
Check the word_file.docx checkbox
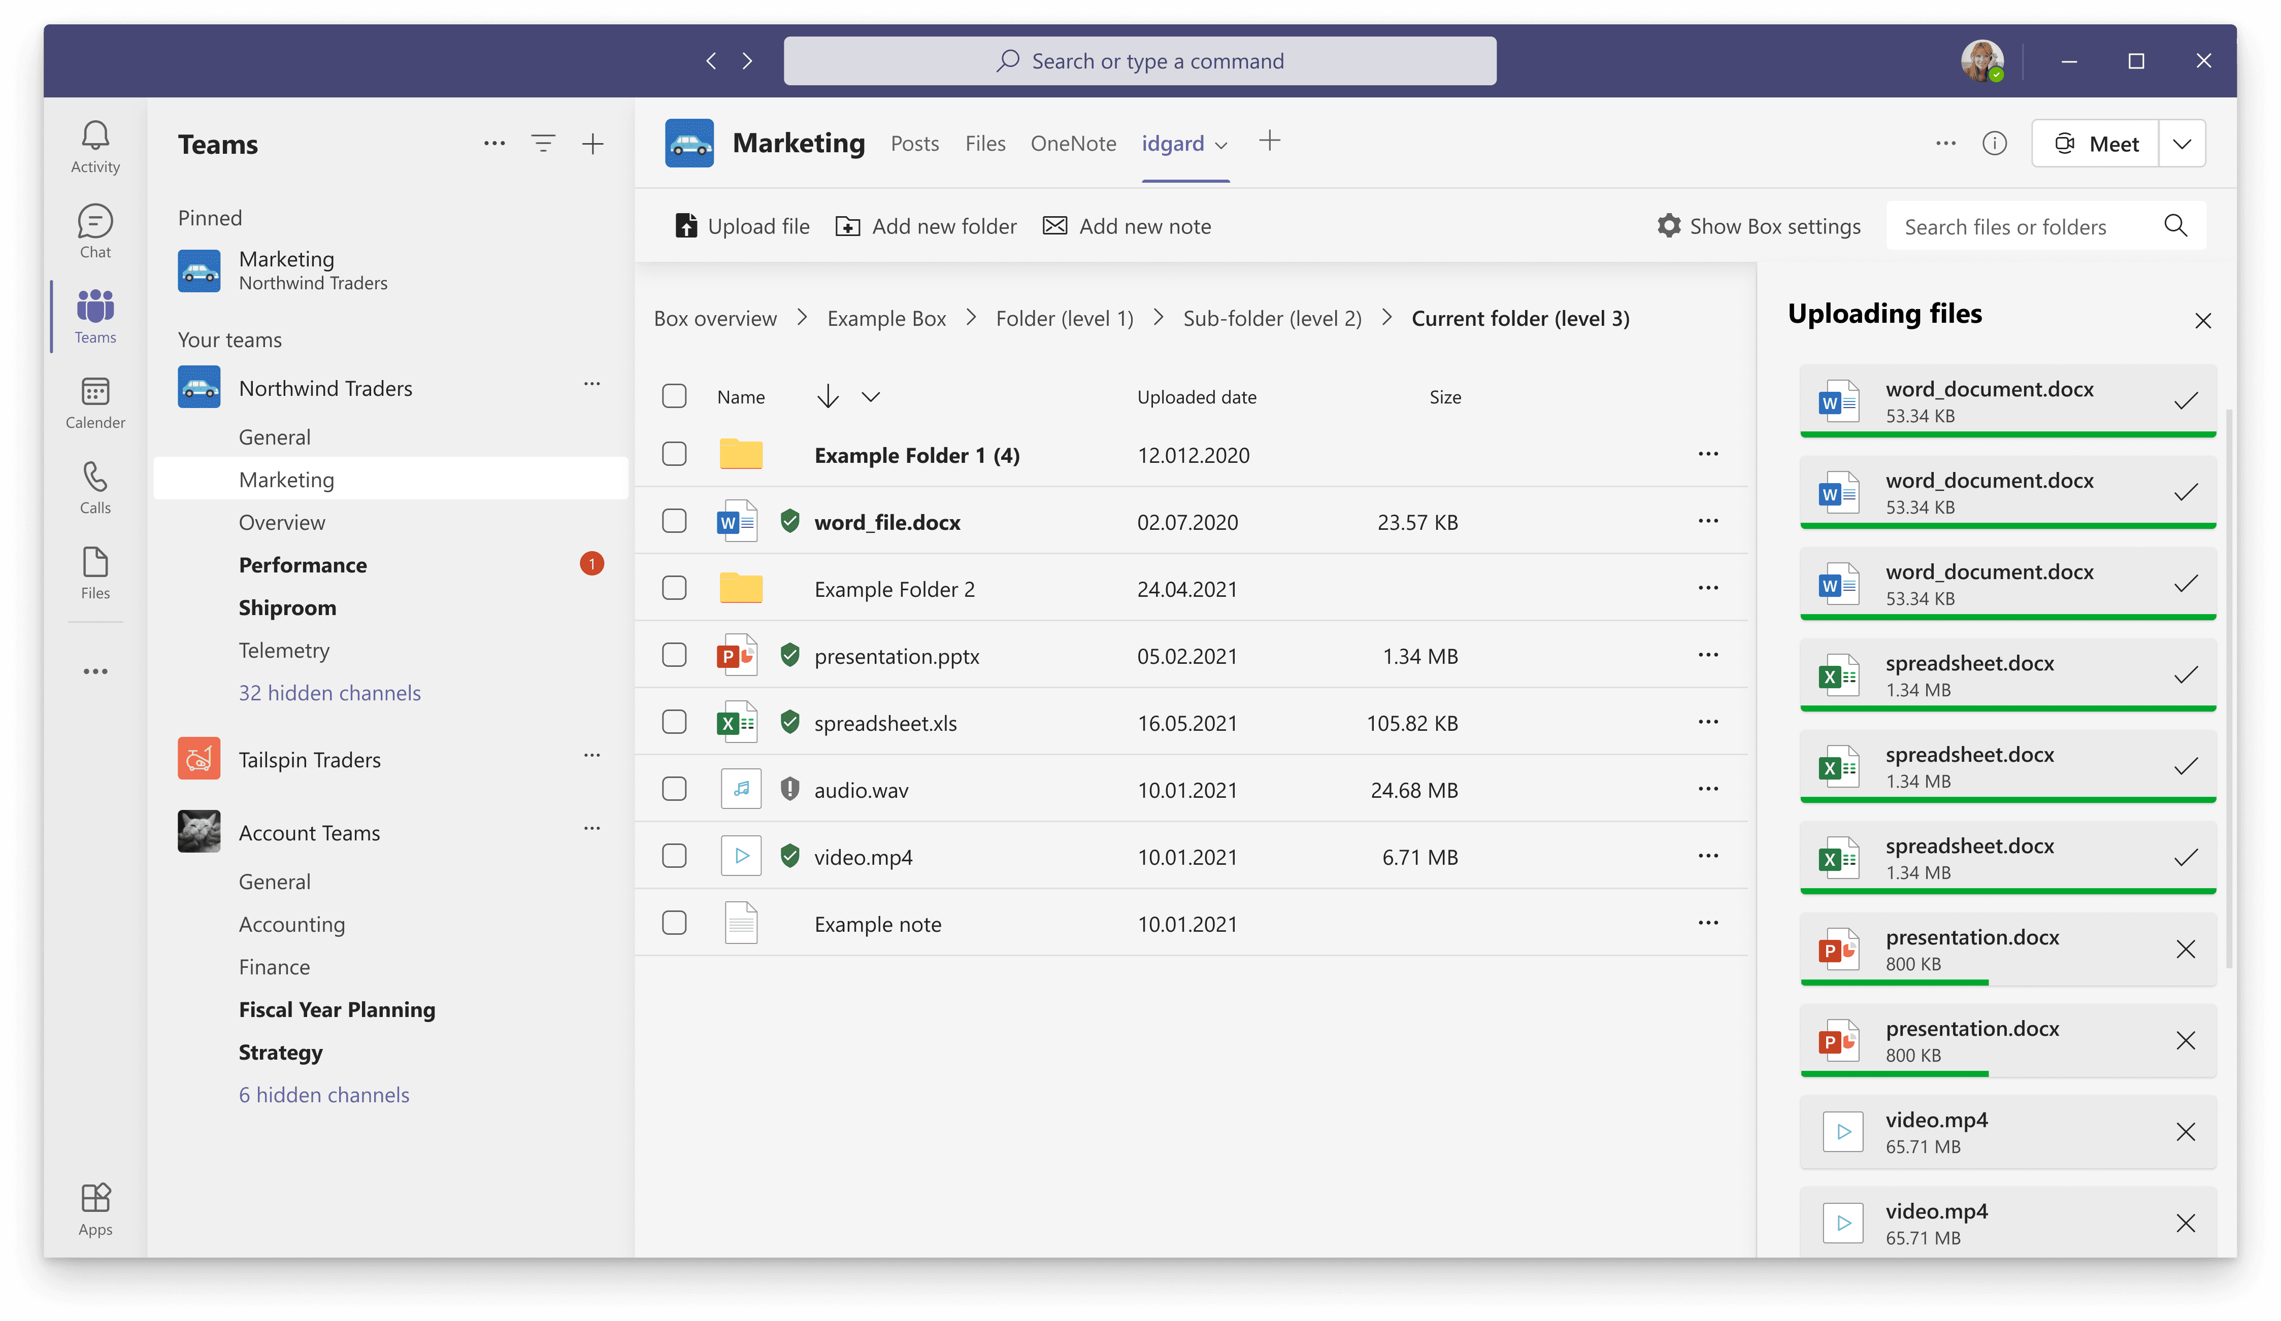coord(674,521)
